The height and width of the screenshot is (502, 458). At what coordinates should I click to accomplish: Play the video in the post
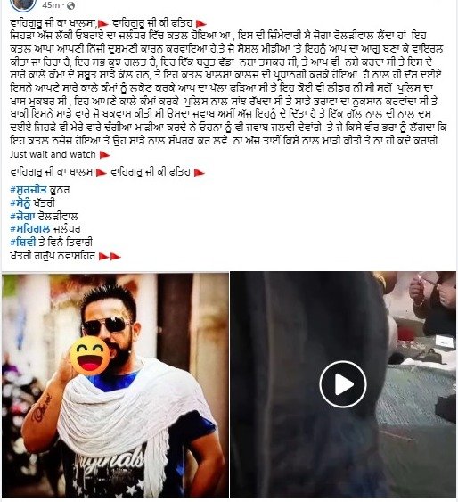(342, 384)
